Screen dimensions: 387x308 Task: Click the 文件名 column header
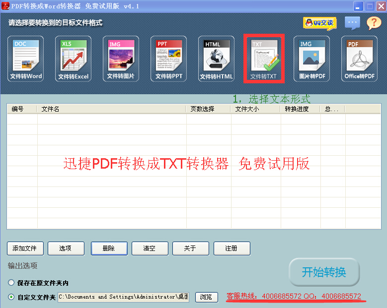(x=111, y=109)
